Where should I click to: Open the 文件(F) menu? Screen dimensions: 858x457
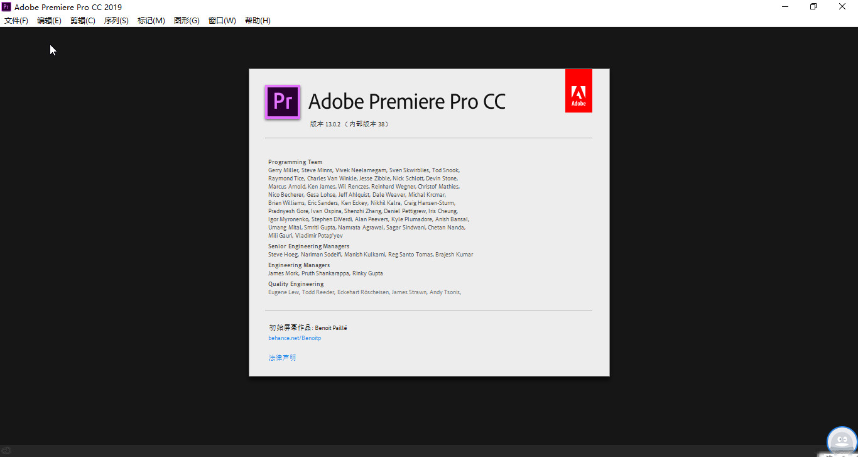pyautogui.click(x=16, y=21)
